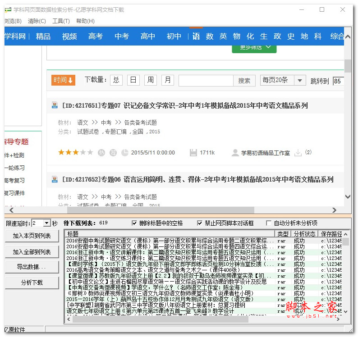This screenshot has height=337, width=358.
Task: Click the user avatar icon beside 学易初语精品工作室
Action: pyautogui.click(x=235, y=153)
